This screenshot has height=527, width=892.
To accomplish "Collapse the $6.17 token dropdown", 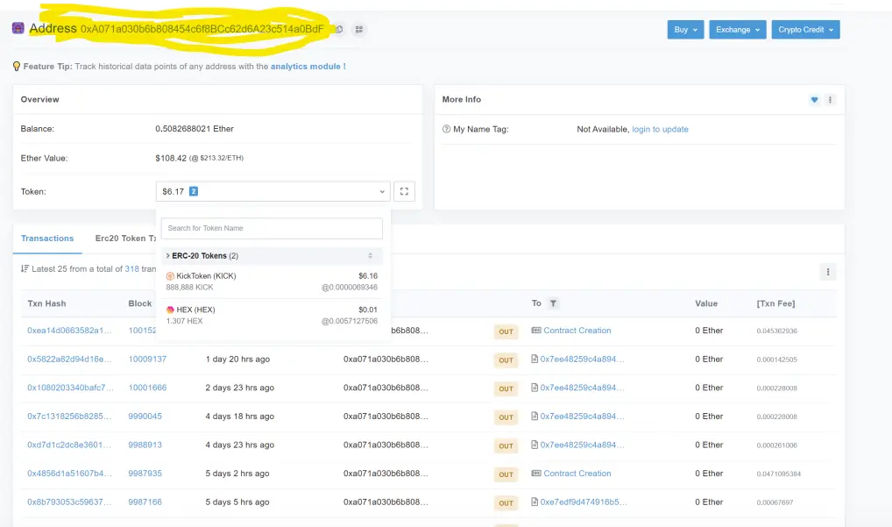I will [273, 191].
